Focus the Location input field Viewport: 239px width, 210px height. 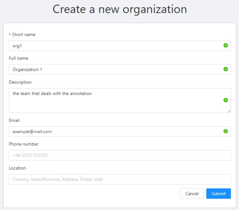(119, 179)
